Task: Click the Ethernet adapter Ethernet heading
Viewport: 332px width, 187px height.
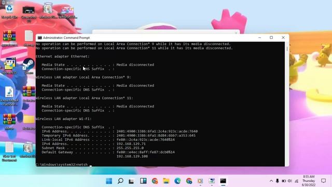Action: coord(62,57)
